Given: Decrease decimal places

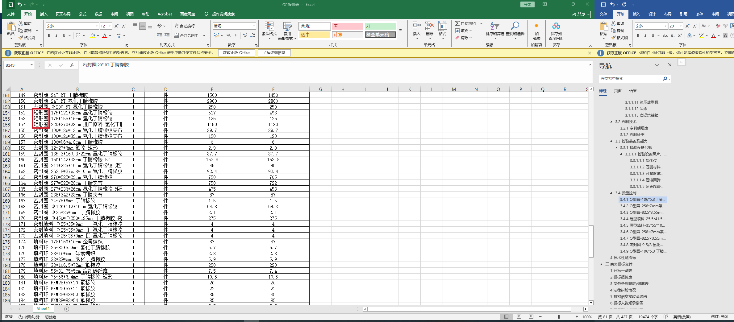Looking at the screenshot, I should 253,35.
